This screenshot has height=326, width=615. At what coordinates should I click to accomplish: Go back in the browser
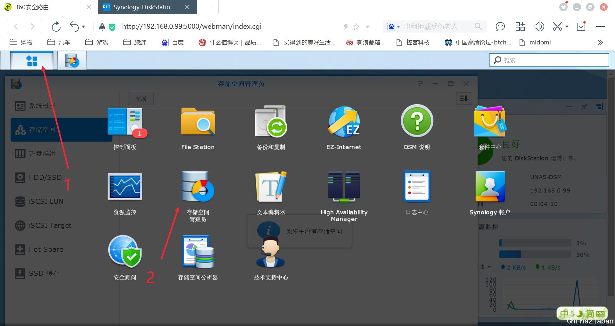16,27
